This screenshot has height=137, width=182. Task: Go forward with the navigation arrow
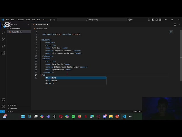click(x=54, y=20)
